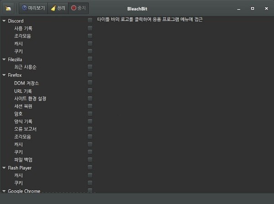Collapse the Firefox tree group
This screenshot has height=204, width=274.
[4, 75]
